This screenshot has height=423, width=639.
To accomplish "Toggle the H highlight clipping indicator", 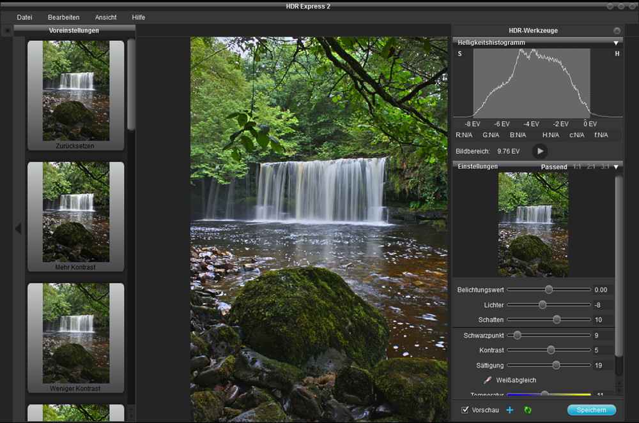I will (617, 54).
